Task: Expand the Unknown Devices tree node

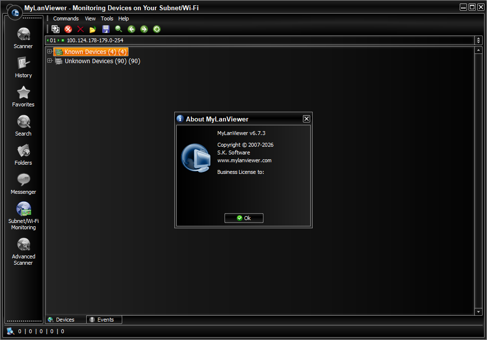Action: [x=49, y=61]
